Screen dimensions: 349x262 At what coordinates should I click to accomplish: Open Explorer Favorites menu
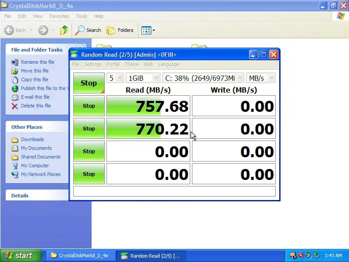coord(59,16)
